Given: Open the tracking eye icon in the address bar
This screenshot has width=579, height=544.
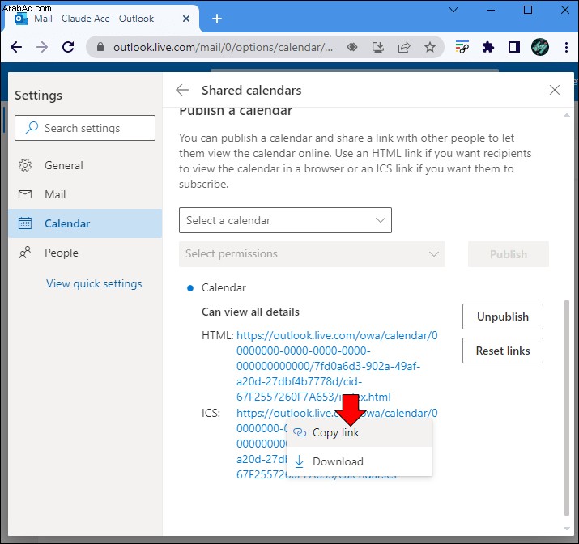Looking at the screenshot, I should (352, 47).
